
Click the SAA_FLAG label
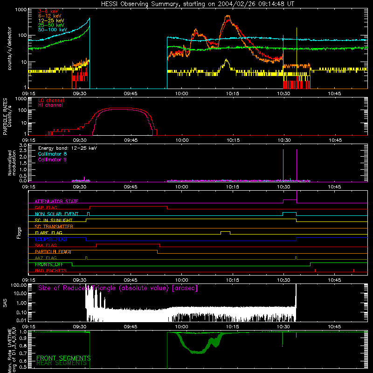[46, 245]
